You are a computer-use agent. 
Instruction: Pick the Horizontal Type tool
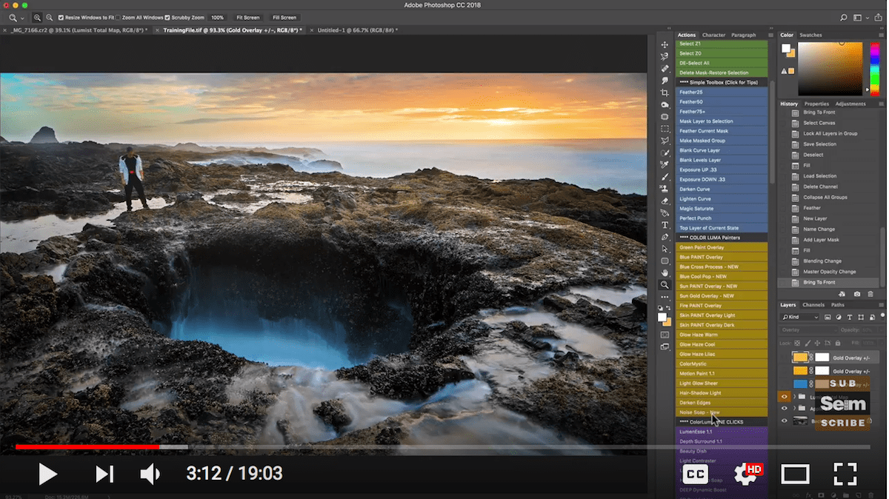pyautogui.click(x=665, y=225)
